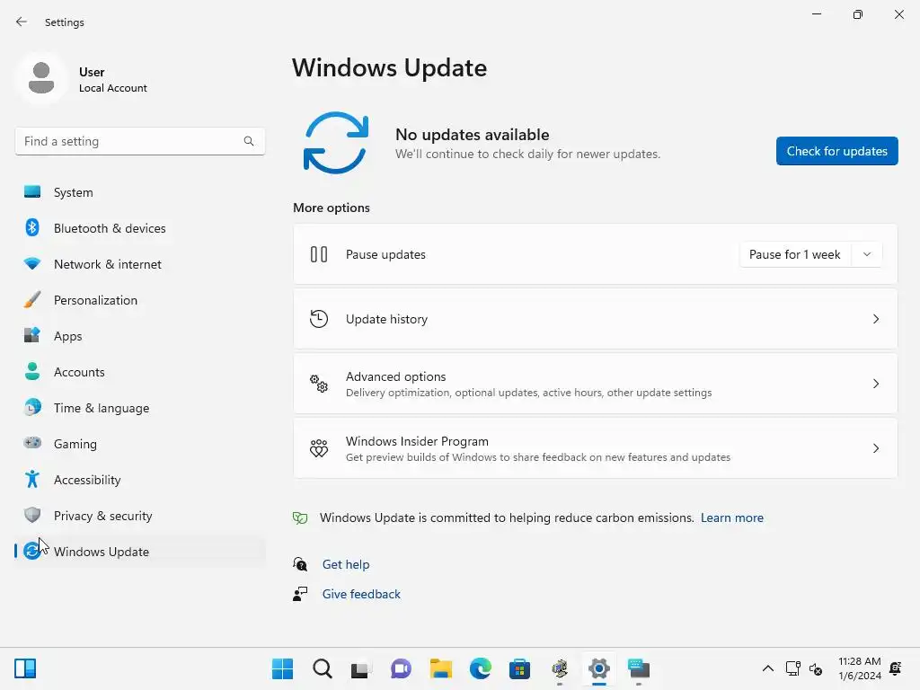Click the Personalization paintbrush icon

coord(32,300)
